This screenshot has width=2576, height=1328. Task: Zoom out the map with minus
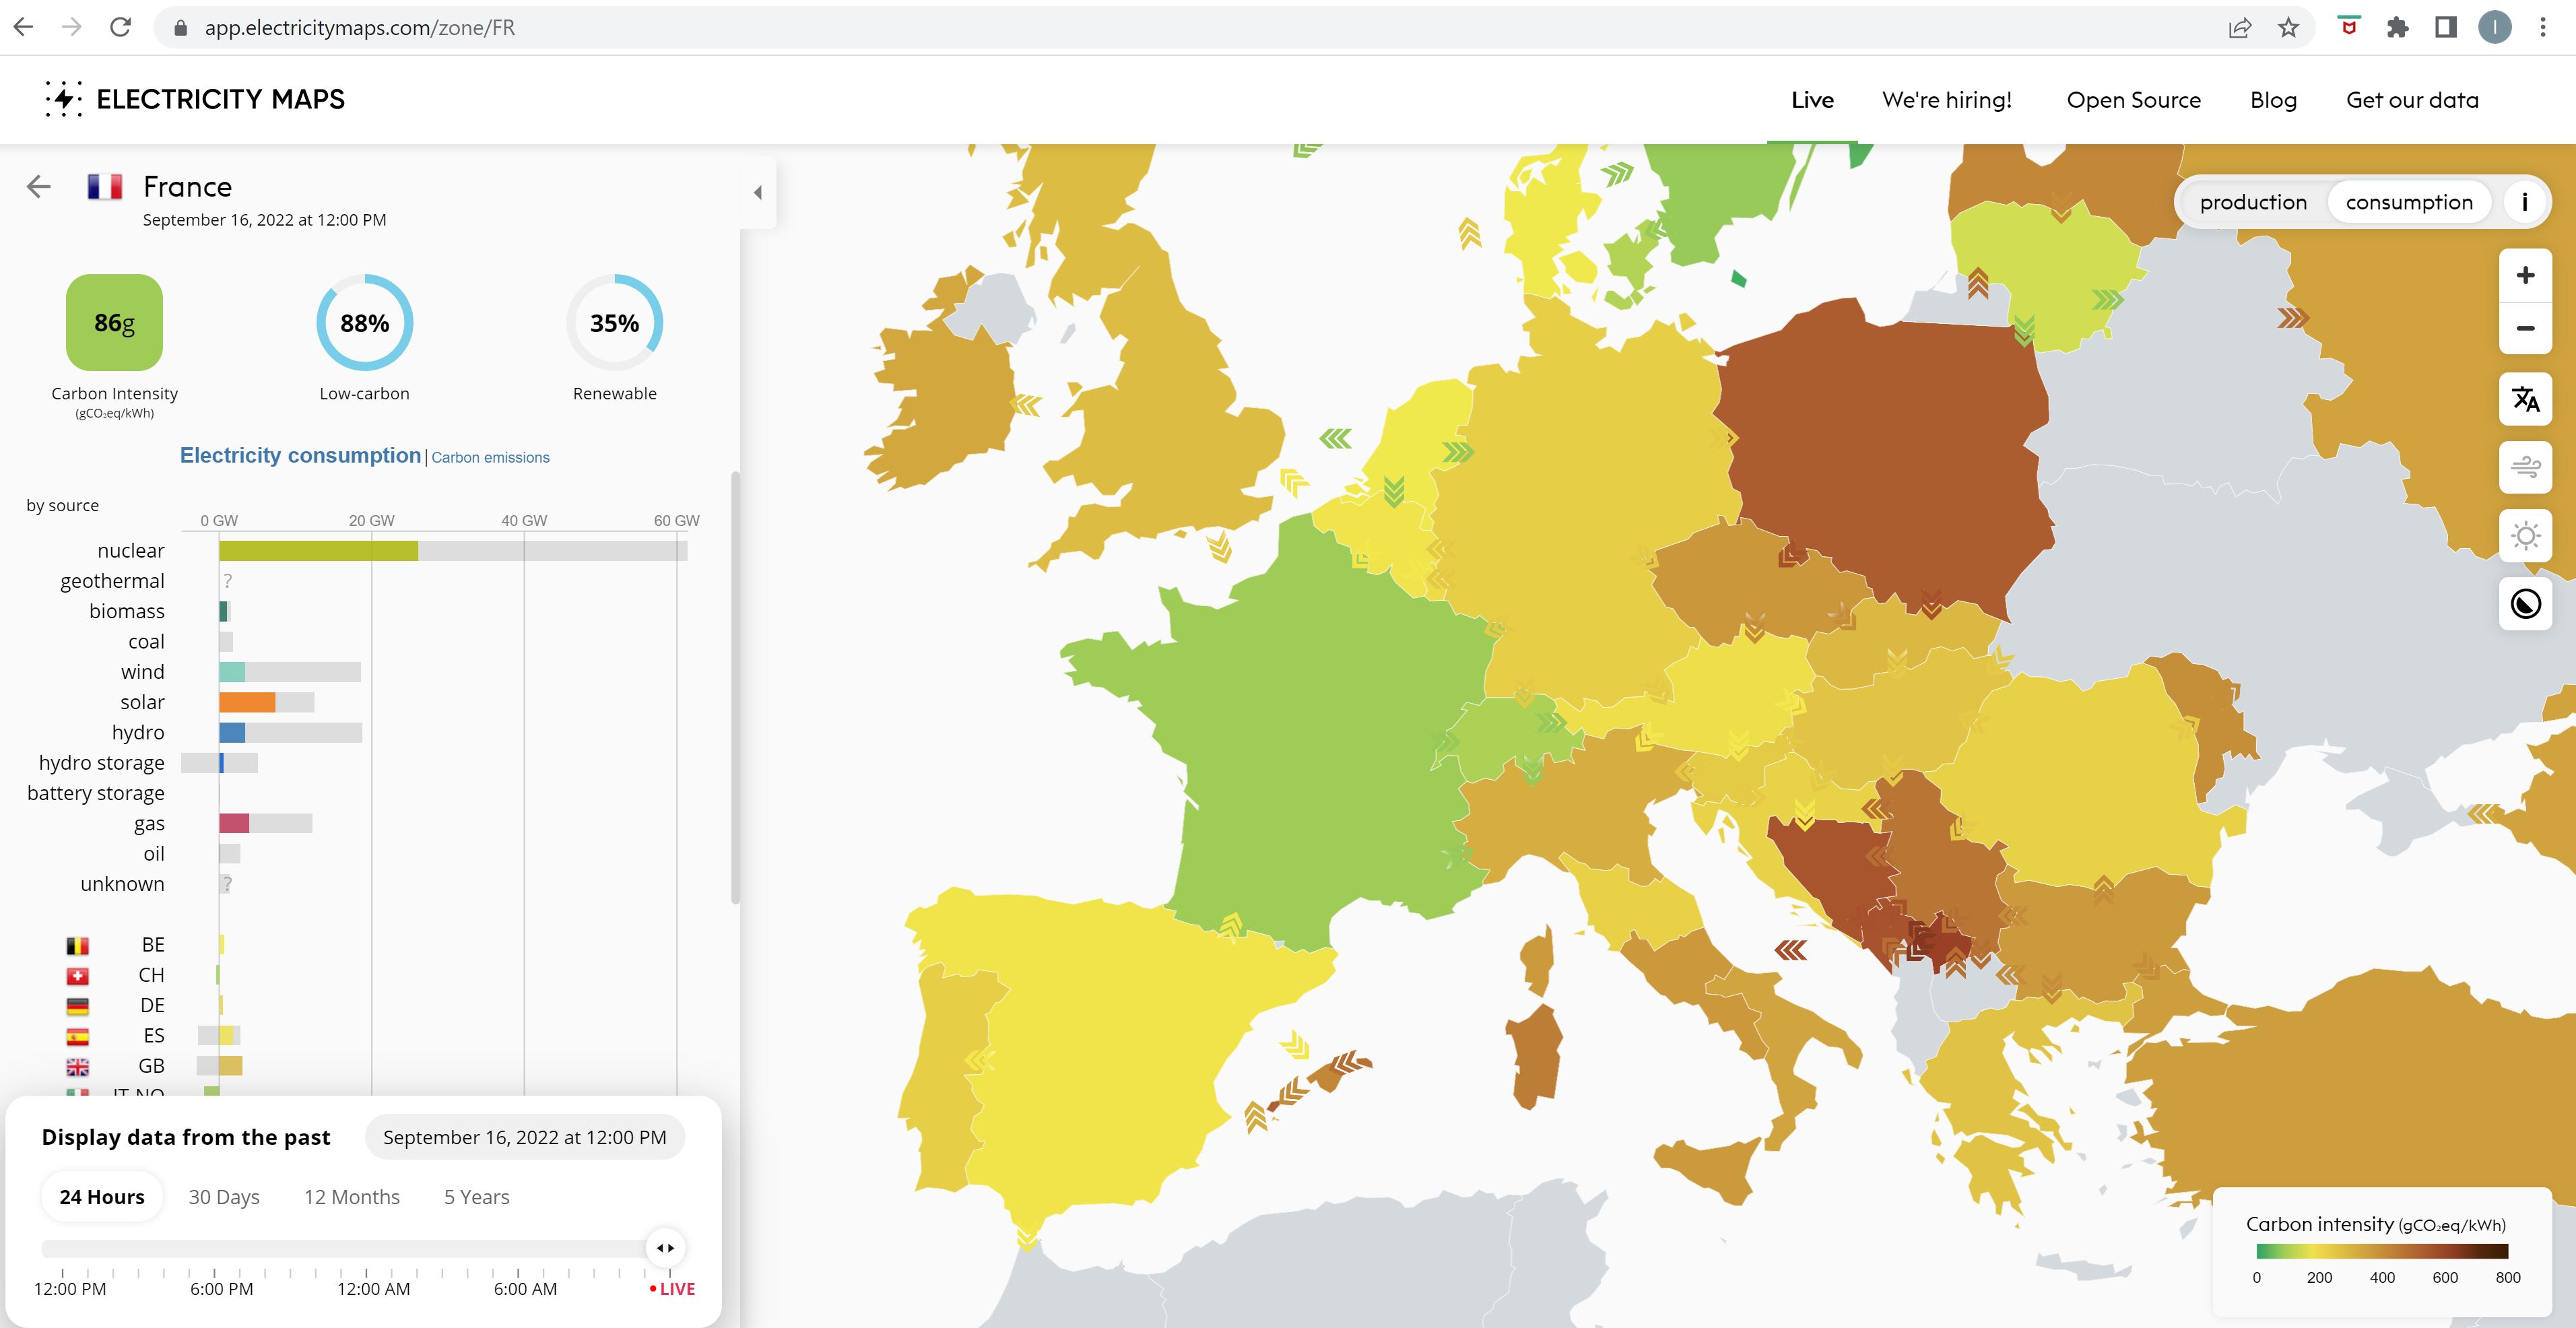pos(2525,328)
